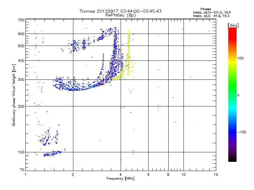Image resolution: width=254 pixels, height=190 pixels.
Task: Click the x-axis tick label '2'
Action: coord(73,174)
